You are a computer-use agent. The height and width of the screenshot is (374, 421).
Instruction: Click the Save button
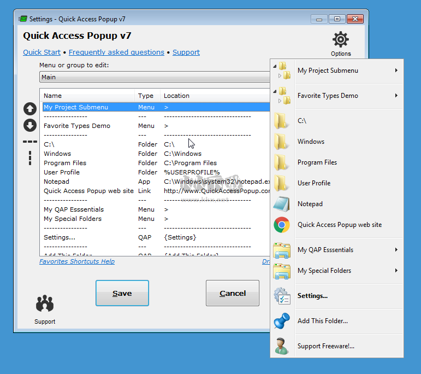point(122,293)
